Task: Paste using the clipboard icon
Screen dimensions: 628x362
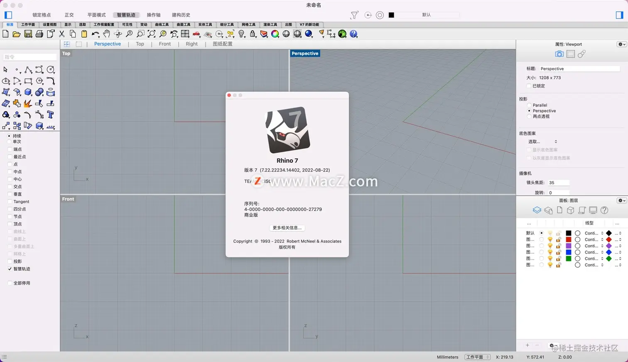Action: coord(84,34)
